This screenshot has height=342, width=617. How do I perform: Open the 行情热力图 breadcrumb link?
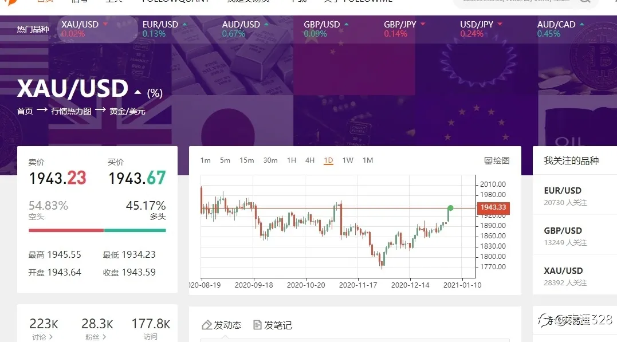pyautogui.click(x=71, y=111)
